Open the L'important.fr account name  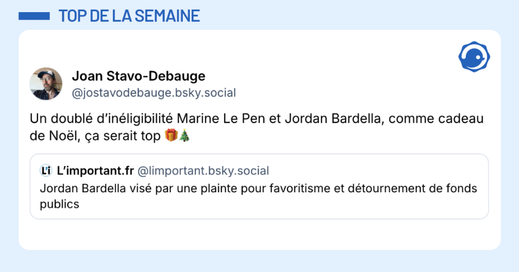click(x=95, y=171)
